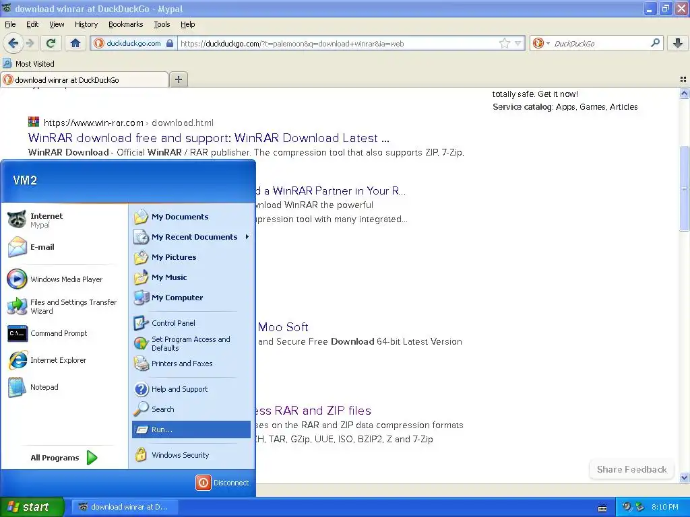The image size is (690, 517).
Task: Open the Edit menu
Action: 32,24
